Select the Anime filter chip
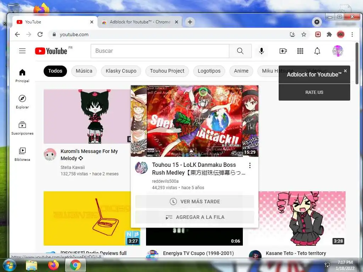The width and height of the screenshot is (363, 272). (241, 71)
